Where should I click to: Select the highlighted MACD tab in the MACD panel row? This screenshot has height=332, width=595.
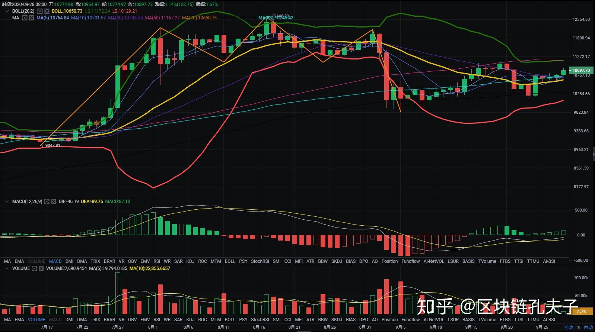coord(55,261)
